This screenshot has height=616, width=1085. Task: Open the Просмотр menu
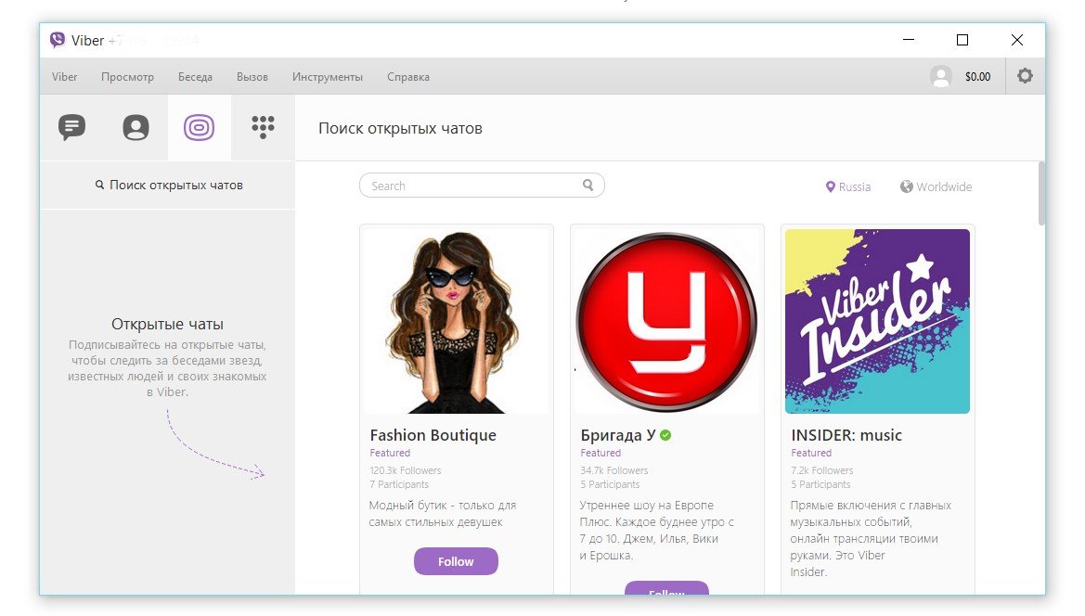click(127, 77)
